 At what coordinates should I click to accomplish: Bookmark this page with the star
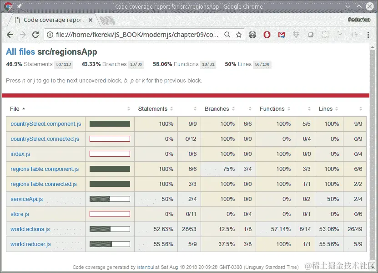pyautogui.click(x=239, y=35)
